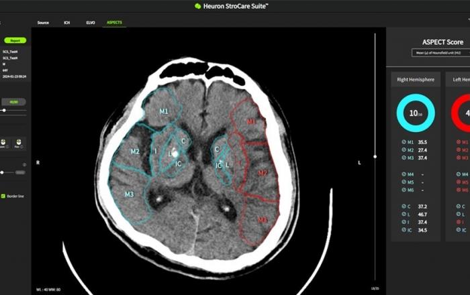The height and width of the screenshot is (295, 470).
Task: Click the study date '2024-01-23' text
Action: (x=14, y=76)
